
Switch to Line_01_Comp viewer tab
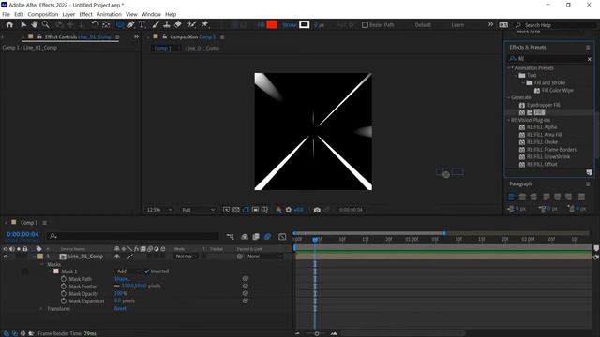202,48
